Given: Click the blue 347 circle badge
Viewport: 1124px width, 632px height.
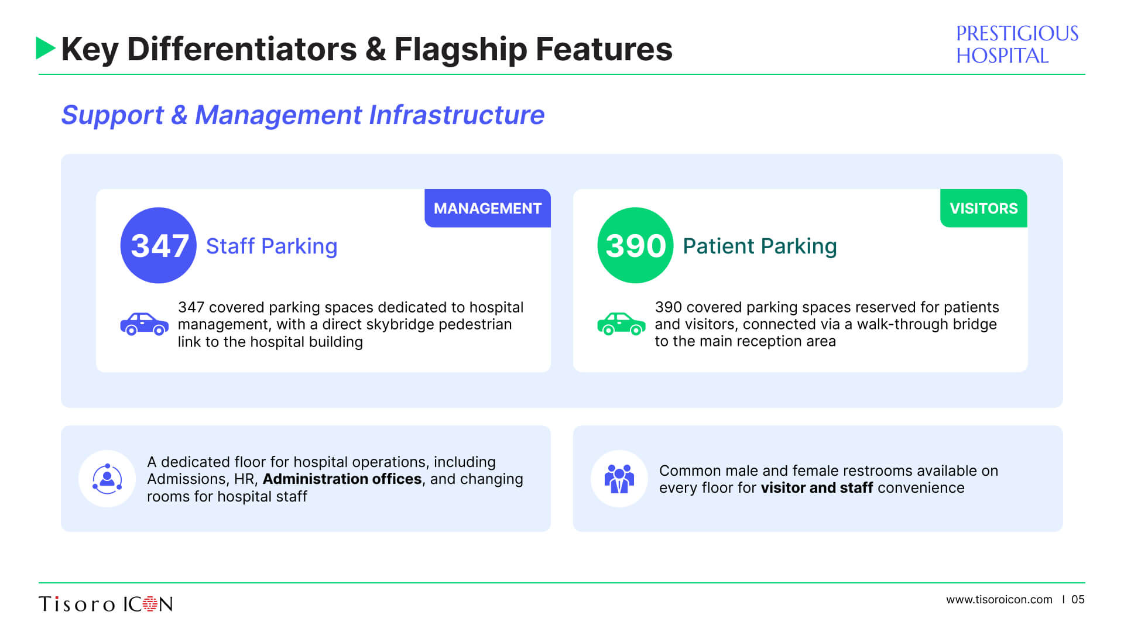Looking at the screenshot, I should [x=158, y=245].
